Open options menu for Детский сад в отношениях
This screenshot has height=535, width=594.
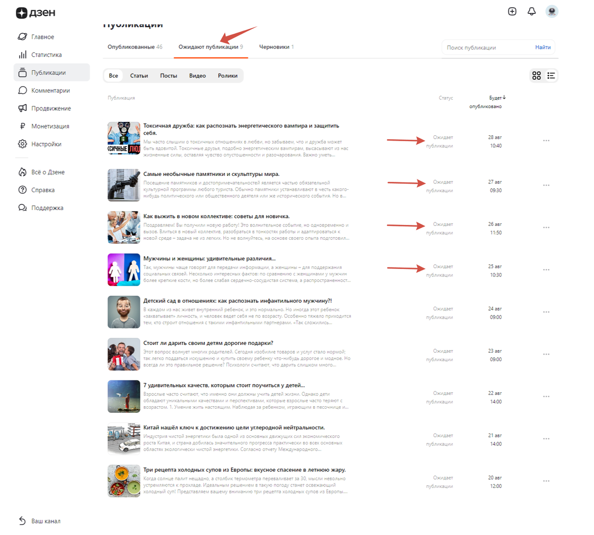(x=546, y=312)
